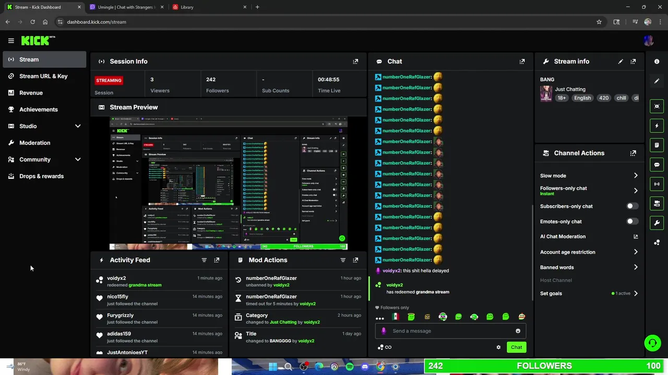Toggle Session Info broadcast icon in right sidebar

657,184
